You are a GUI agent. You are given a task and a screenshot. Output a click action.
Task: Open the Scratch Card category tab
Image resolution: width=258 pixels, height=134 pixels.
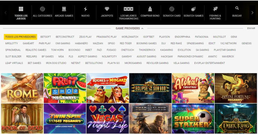[x=172, y=13]
